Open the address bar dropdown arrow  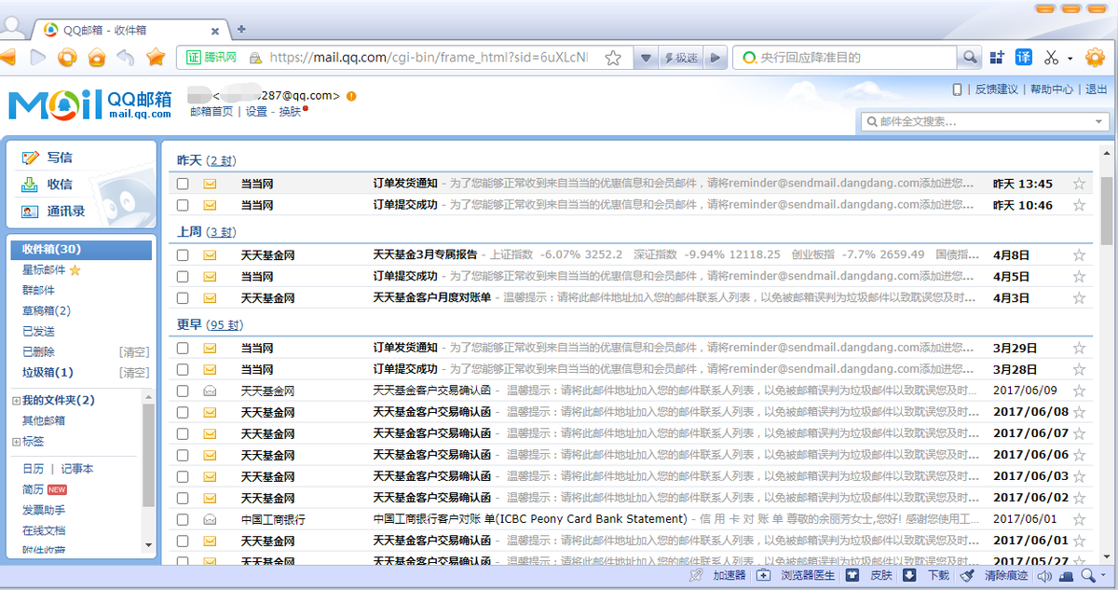646,58
